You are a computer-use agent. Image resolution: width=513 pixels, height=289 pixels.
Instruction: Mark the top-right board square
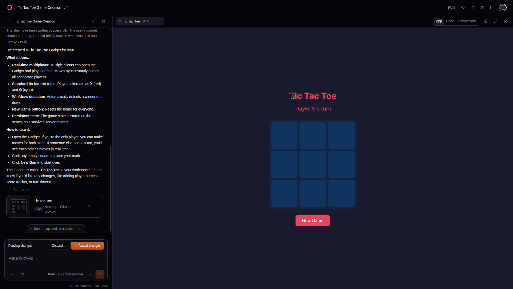point(341,135)
